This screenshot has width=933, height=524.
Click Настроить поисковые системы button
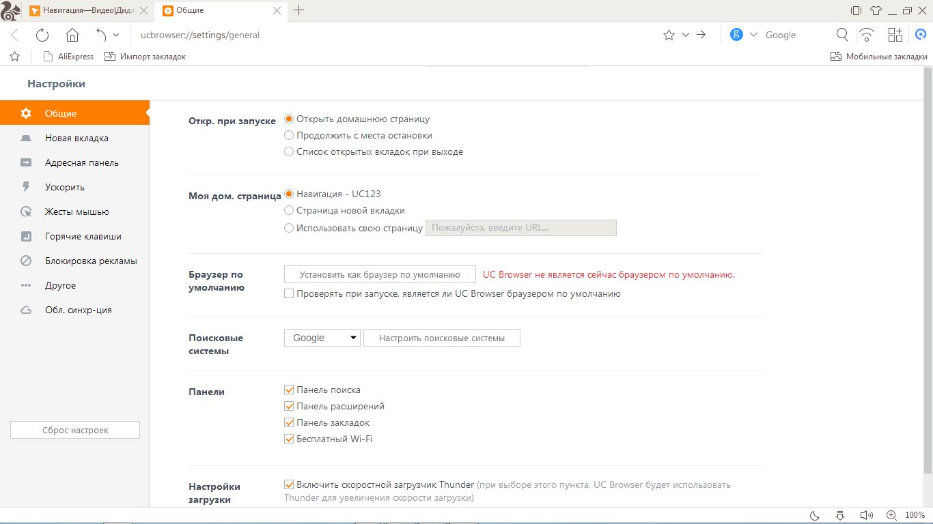(x=442, y=338)
